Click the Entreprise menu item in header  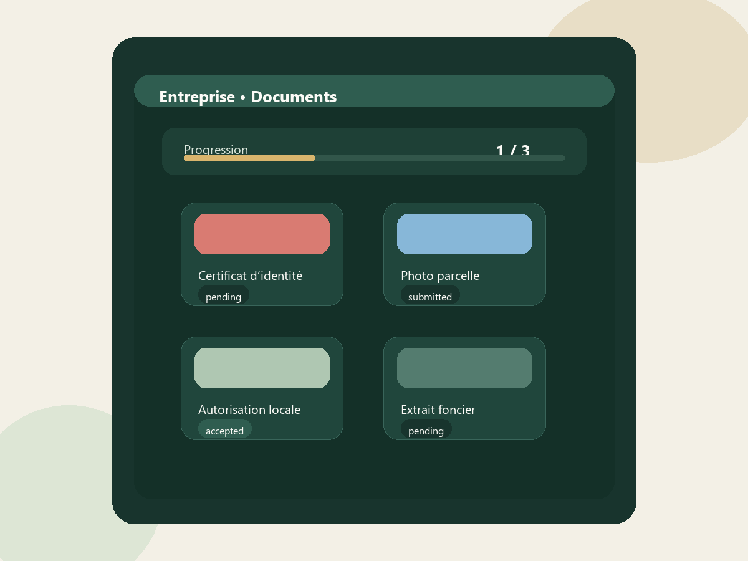click(x=197, y=97)
